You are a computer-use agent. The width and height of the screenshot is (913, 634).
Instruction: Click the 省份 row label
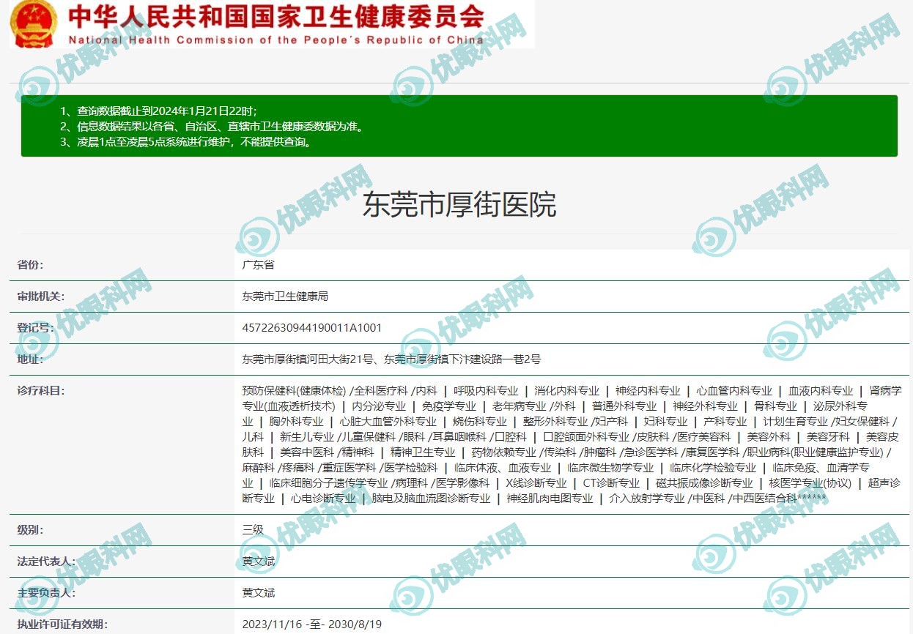[x=31, y=265]
